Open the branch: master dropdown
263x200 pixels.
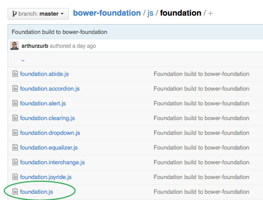pos(38,14)
